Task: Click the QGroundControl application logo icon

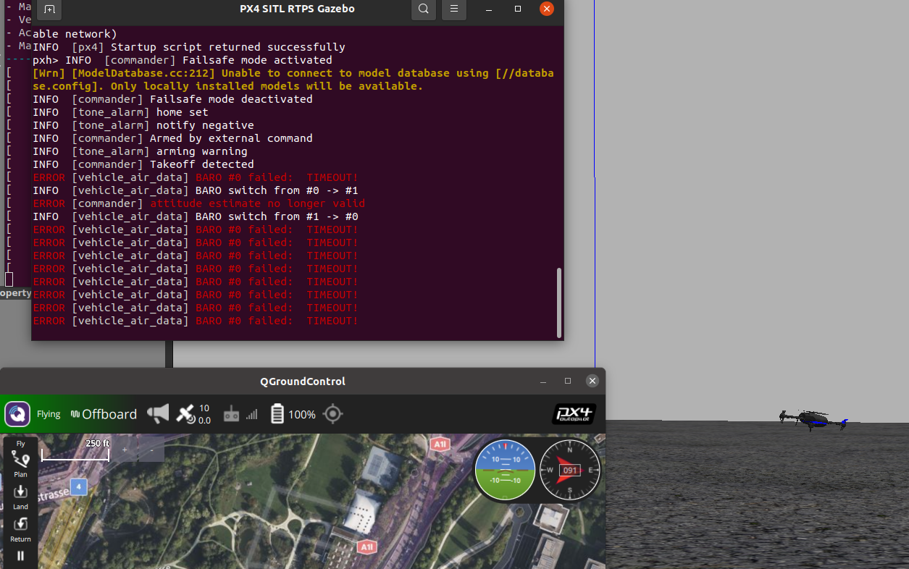Action: pos(17,414)
